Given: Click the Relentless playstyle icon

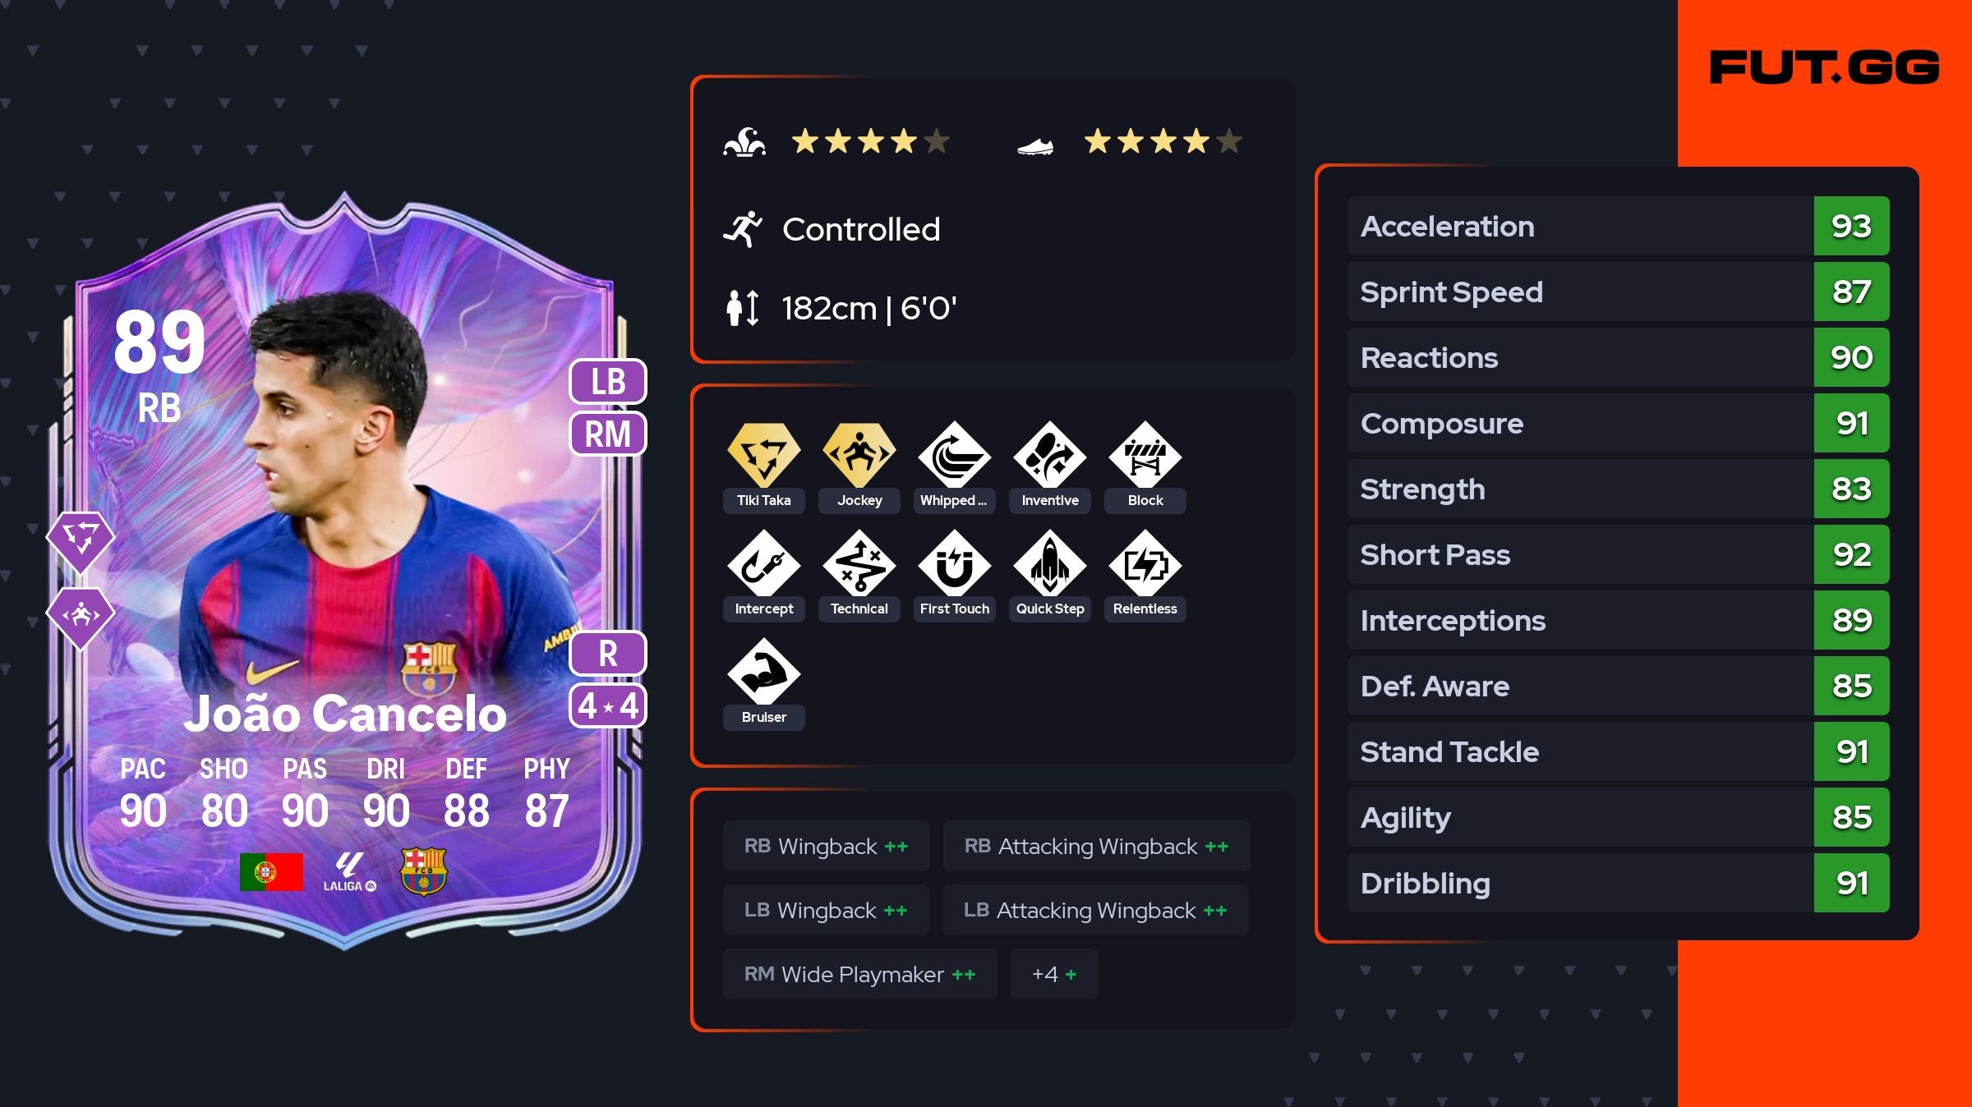Looking at the screenshot, I should pos(1145,563).
